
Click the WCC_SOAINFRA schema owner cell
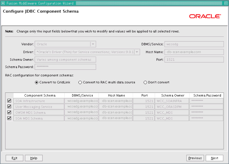[x=172, y=101]
